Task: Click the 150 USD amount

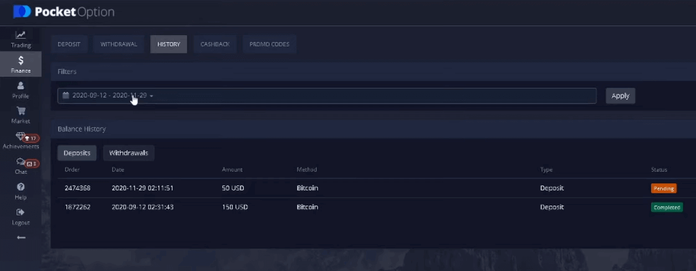Action: pyautogui.click(x=235, y=207)
